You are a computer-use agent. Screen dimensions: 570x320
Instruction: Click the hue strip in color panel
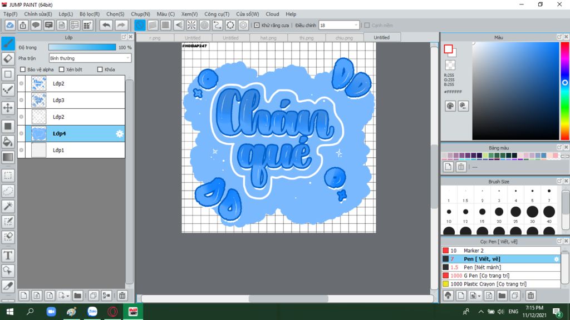564,91
